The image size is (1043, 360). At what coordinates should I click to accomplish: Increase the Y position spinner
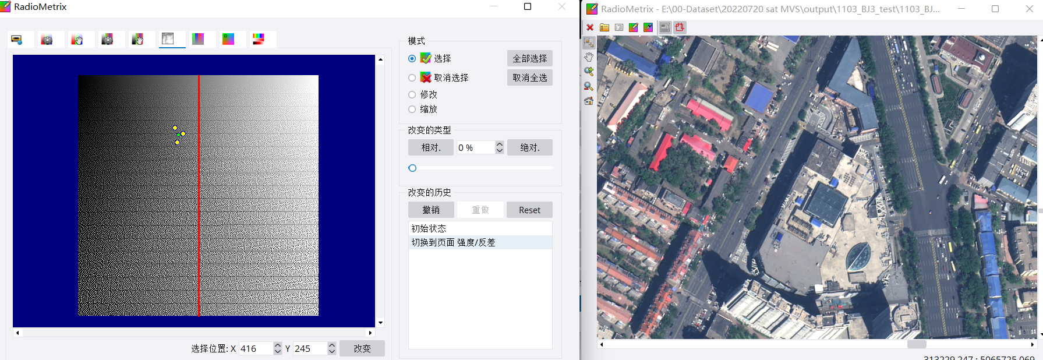click(332, 345)
